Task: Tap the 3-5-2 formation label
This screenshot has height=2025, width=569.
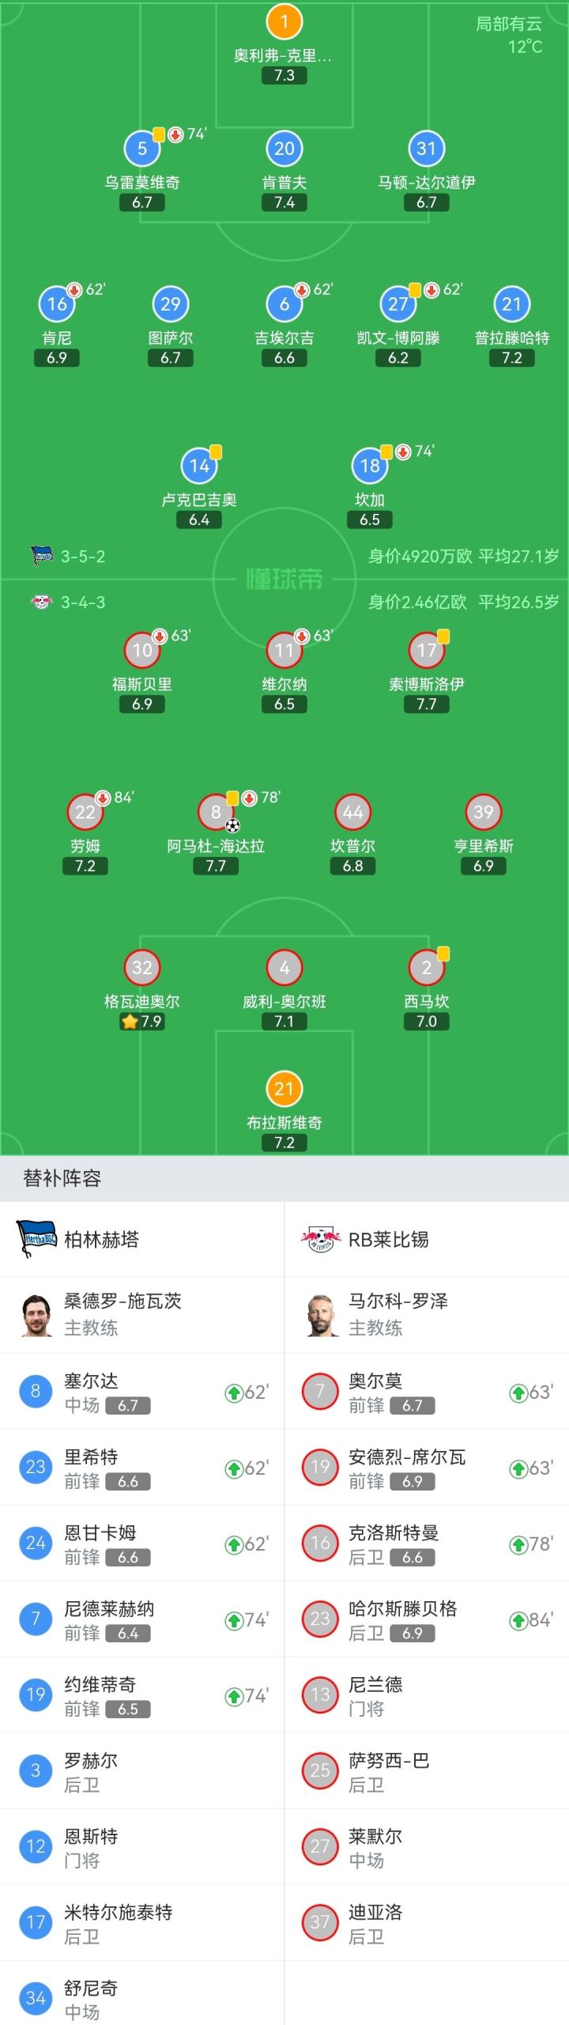Action: tap(83, 557)
